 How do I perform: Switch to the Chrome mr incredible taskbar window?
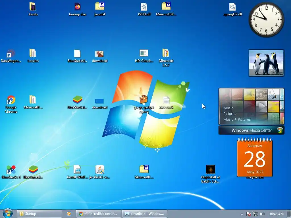(99, 214)
